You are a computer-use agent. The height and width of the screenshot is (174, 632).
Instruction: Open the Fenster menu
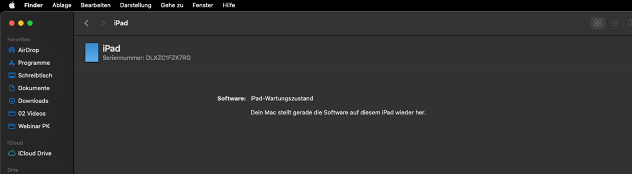(x=203, y=5)
